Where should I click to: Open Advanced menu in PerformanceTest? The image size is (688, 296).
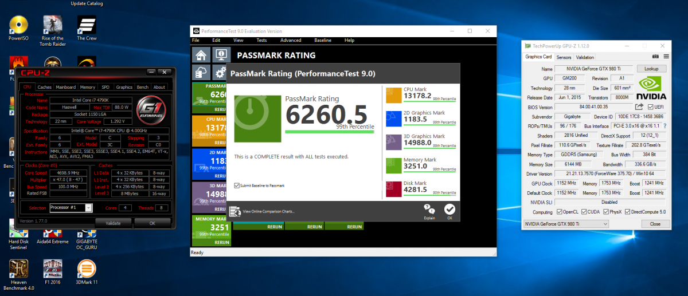[291, 40]
